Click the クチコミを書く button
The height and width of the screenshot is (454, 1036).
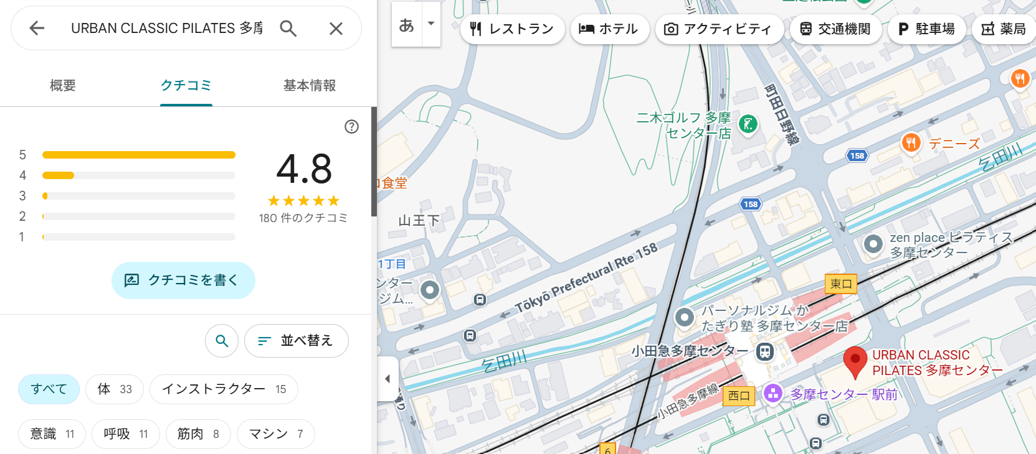tap(183, 280)
